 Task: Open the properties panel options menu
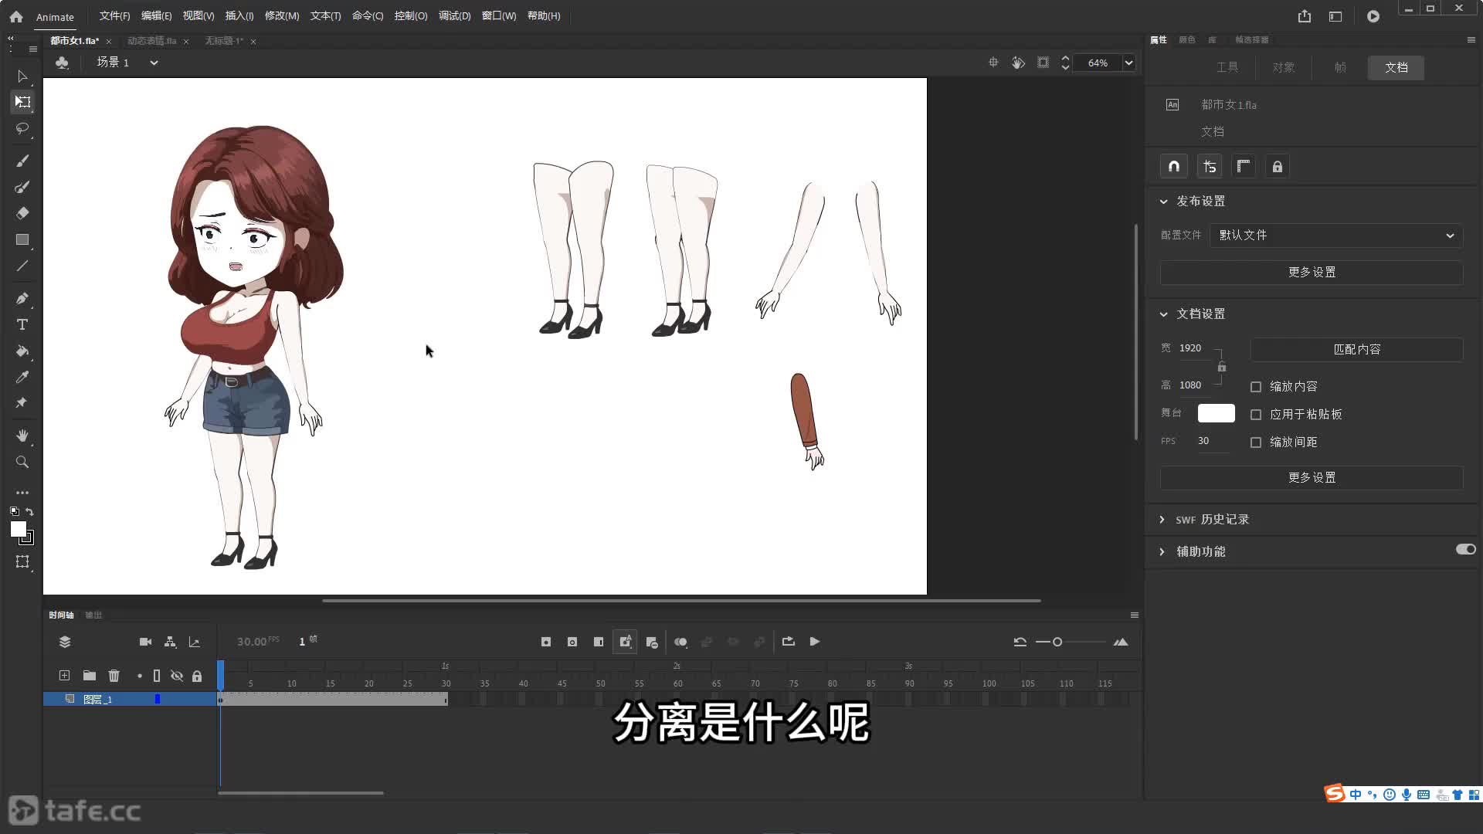tap(1471, 40)
